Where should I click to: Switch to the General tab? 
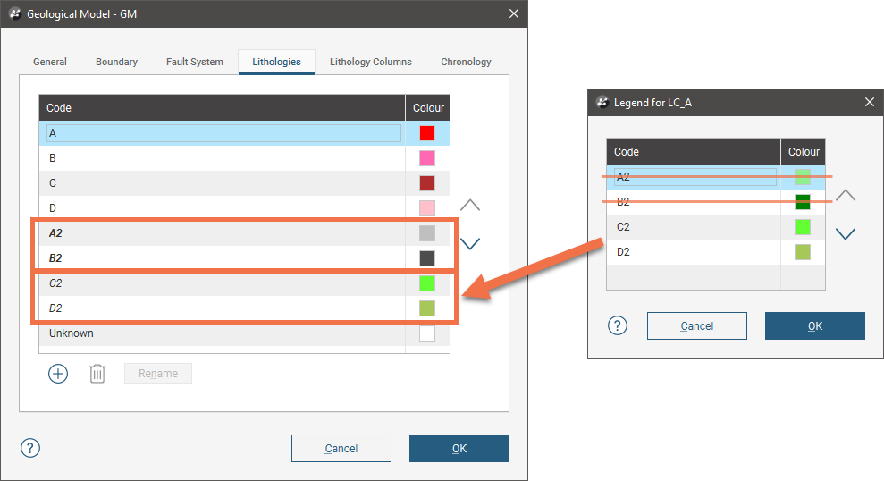(50, 62)
